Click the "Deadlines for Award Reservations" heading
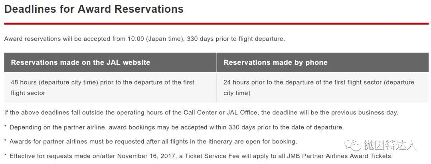This screenshot has width=431, height=164. pyautogui.click(x=94, y=9)
